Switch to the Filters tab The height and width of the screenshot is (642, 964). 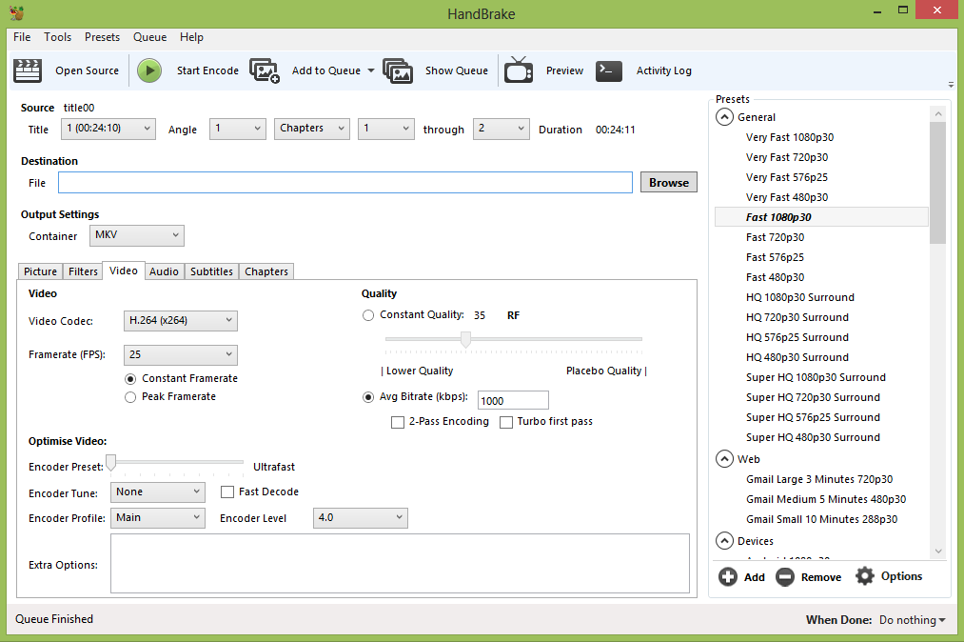(x=83, y=271)
